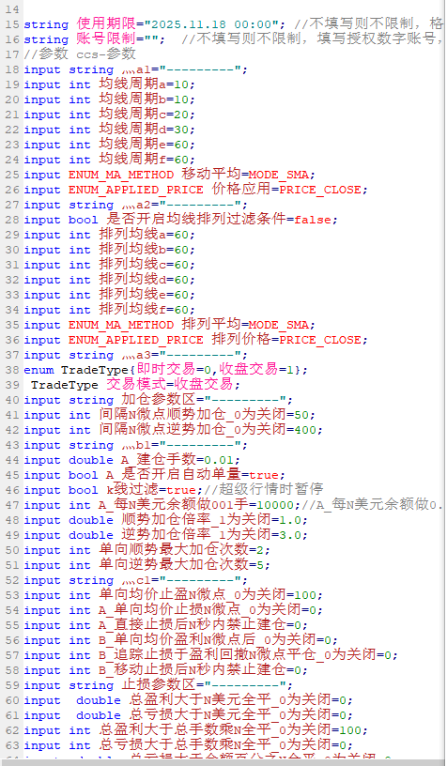Click the ENUM_MA_METHOD type on line 25
447x766 pixels.
(x=120, y=175)
